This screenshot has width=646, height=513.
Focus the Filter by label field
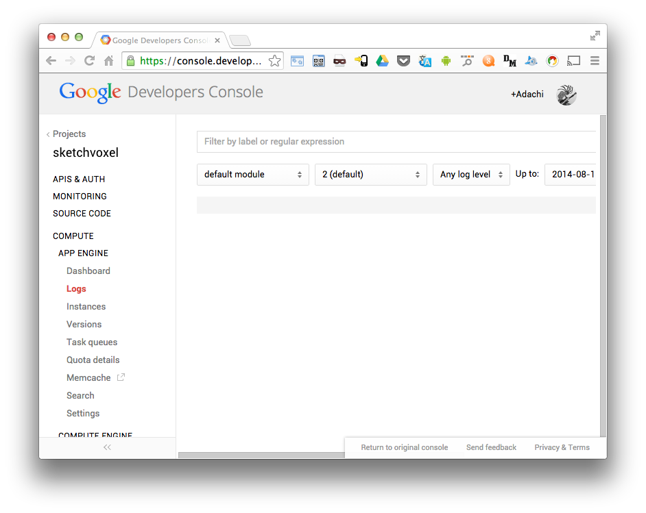pyautogui.click(x=396, y=142)
